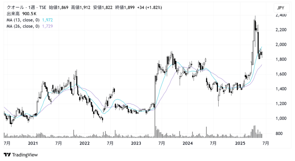Click the 2,000 price axis label
Viewport: 295px width, 161px height.
tap(281, 44)
